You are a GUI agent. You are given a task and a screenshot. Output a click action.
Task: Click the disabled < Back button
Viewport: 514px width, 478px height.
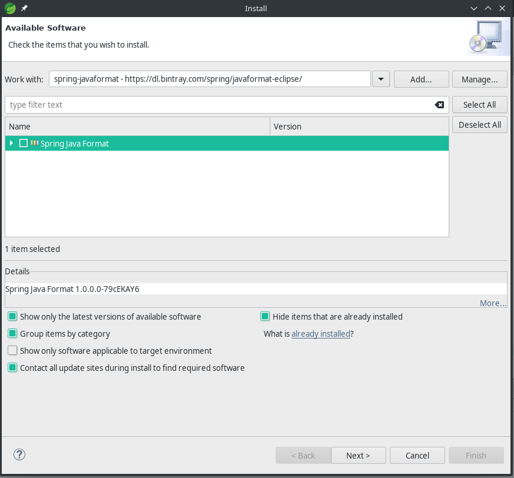pos(303,456)
